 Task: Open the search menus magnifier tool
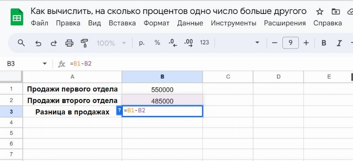click(21, 43)
